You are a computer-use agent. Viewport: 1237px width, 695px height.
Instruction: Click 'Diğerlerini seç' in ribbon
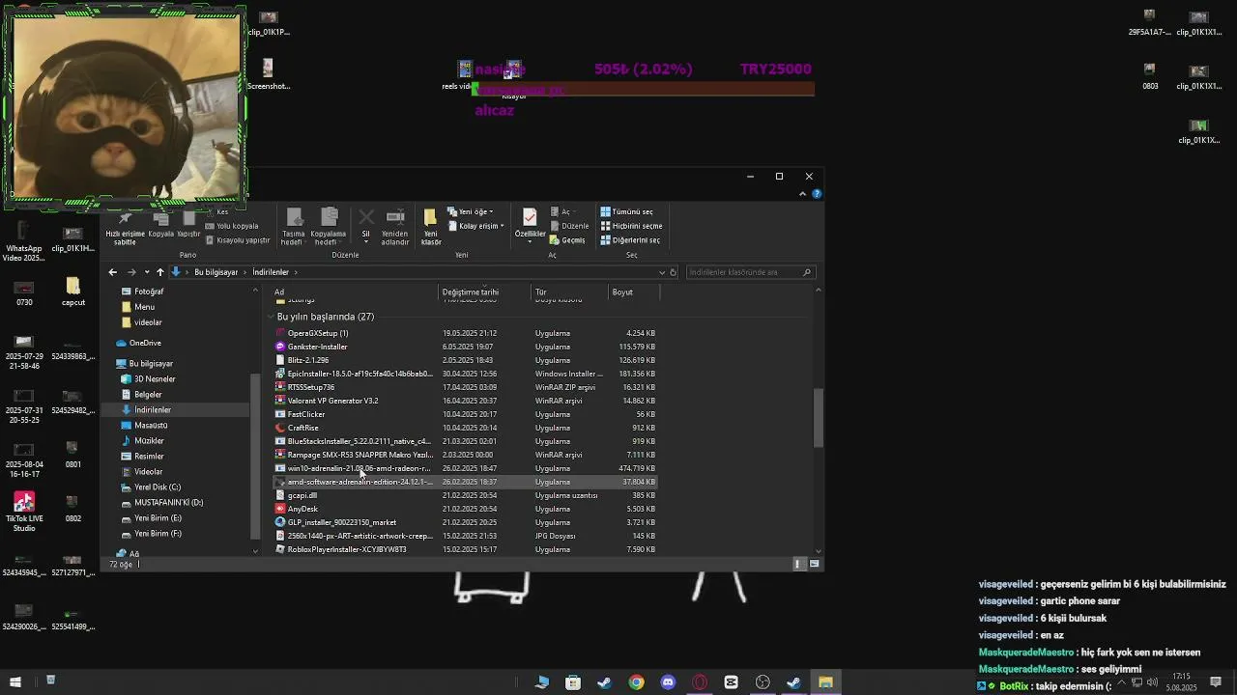[631, 240]
